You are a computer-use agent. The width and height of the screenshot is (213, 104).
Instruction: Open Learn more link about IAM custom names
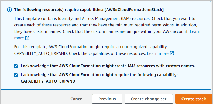click(195, 31)
